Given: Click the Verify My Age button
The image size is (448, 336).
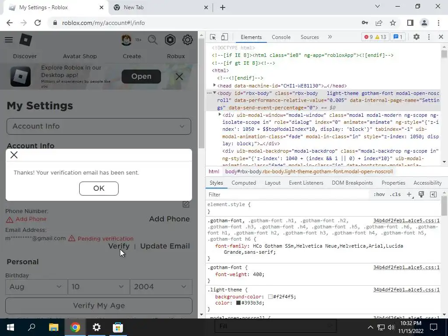Looking at the screenshot, I should (99, 306).
